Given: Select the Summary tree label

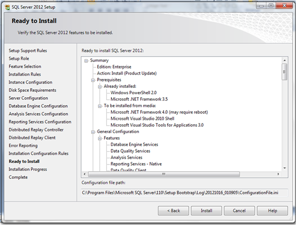Looking at the screenshot, I should click(99, 60).
